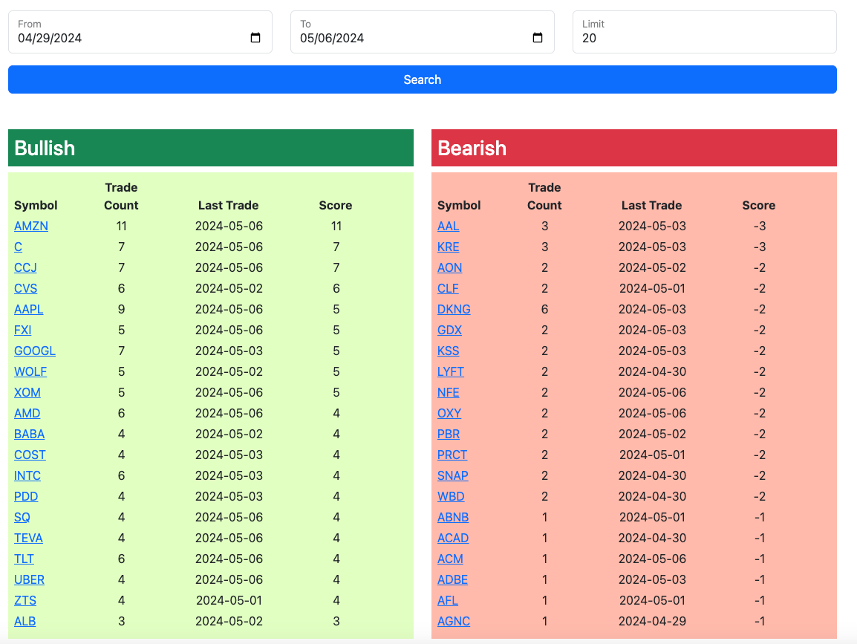Open the TEVA symbol link

(28, 538)
